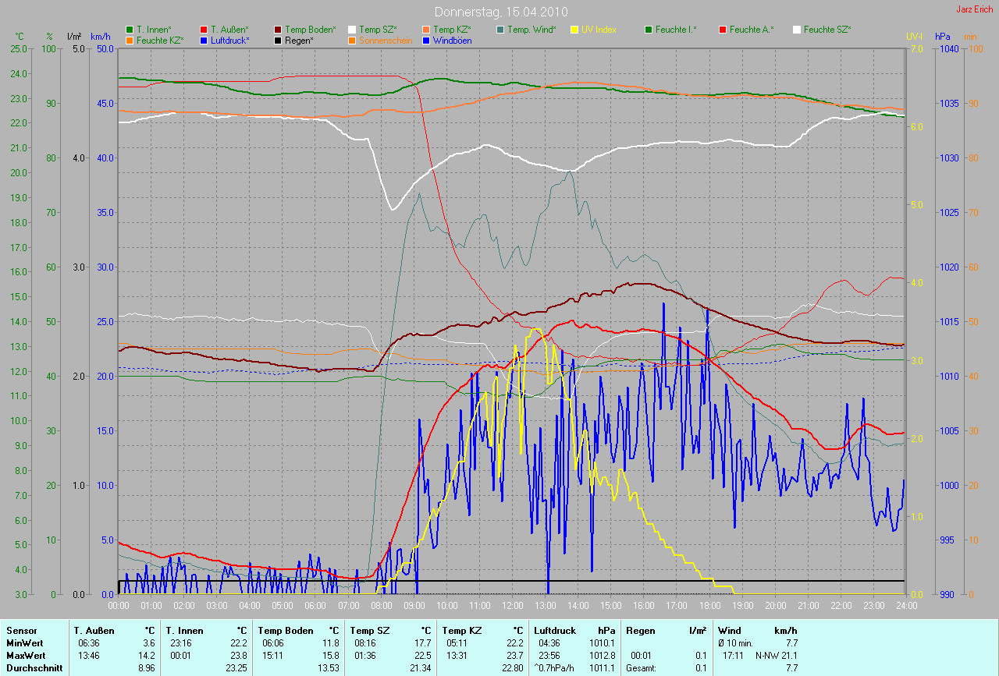The height and width of the screenshot is (676, 999).
Task: Click the T. Außen average value 8.96
Action: click(x=145, y=668)
